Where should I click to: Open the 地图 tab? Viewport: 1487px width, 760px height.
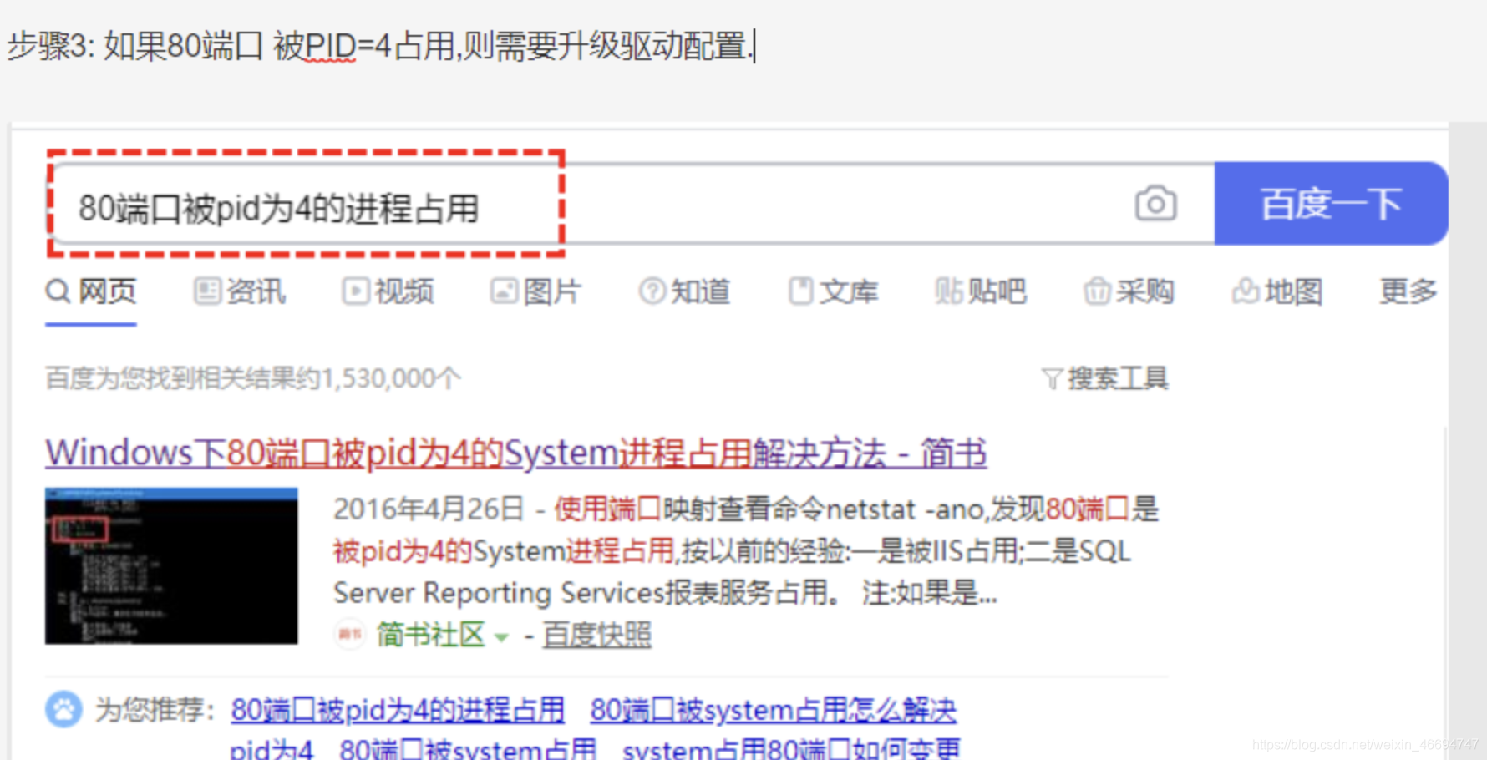click(1277, 291)
